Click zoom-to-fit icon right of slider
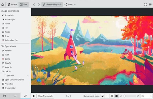Image resolution: width=153 pixels, height=99 pixels. 138,96
